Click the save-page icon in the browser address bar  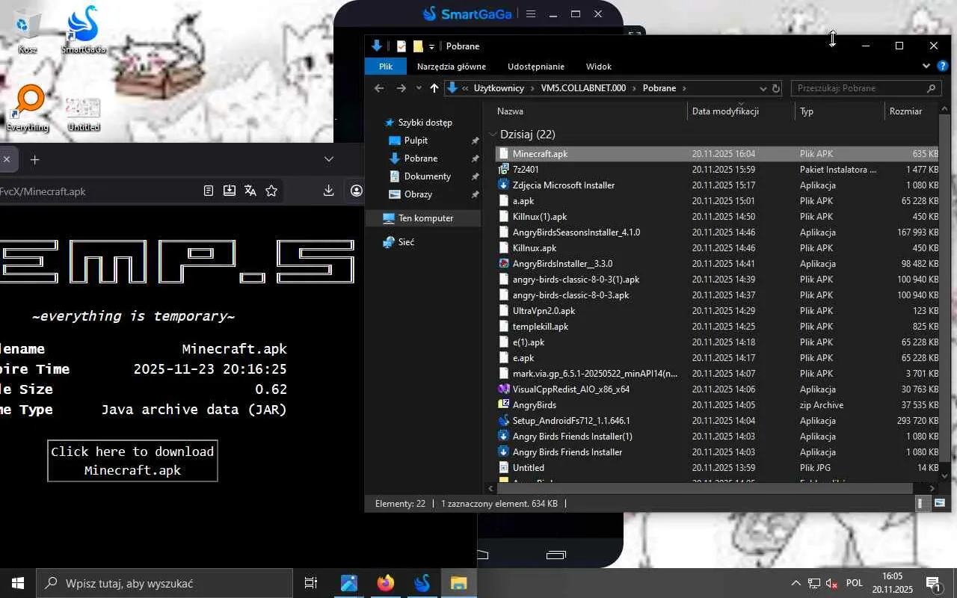[230, 191]
